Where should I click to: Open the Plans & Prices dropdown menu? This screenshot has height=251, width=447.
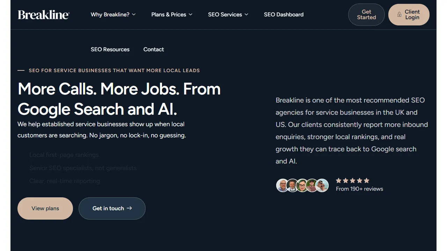click(172, 15)
